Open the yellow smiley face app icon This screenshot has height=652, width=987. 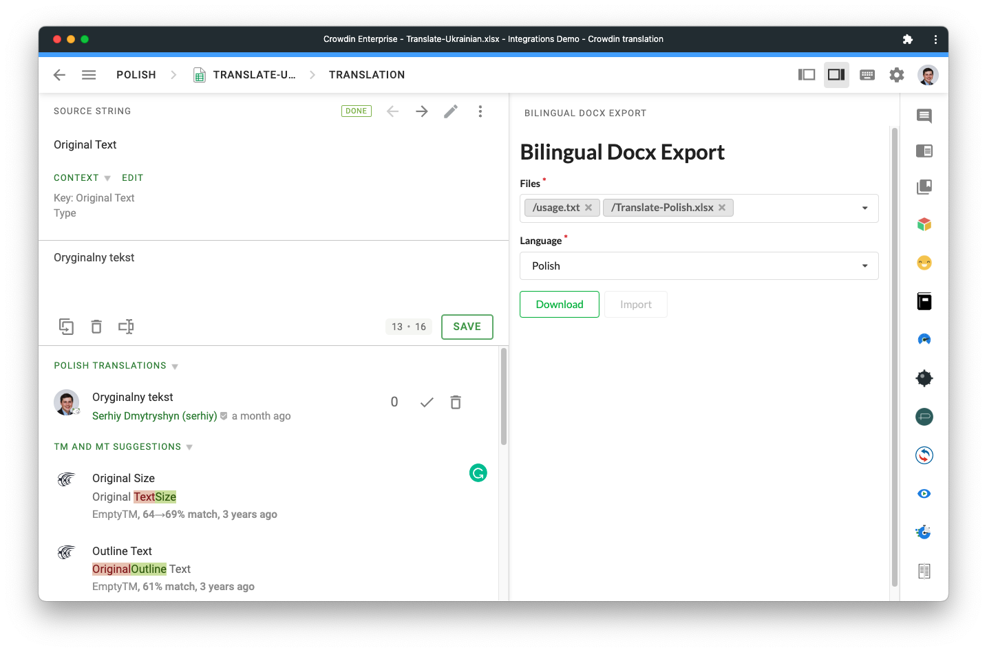point(924,263)
